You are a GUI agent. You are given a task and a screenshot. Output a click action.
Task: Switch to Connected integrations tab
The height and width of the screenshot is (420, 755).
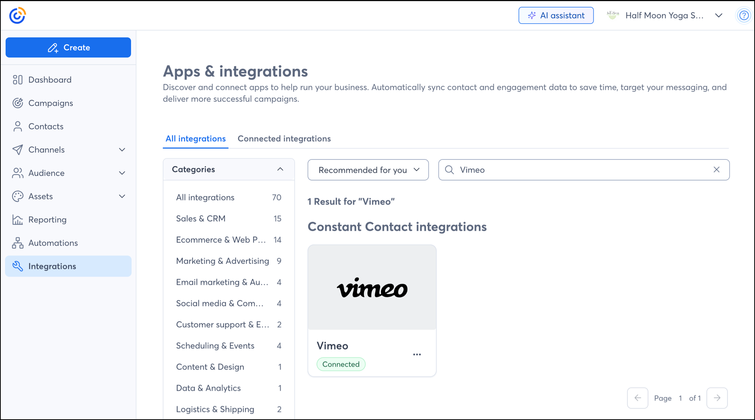click(x=284, y=138)
